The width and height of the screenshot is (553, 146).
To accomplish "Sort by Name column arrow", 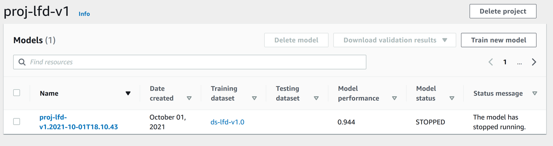I will pos(128,94).
